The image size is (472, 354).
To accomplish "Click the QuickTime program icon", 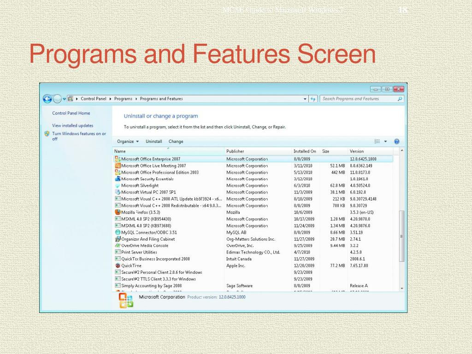I will click(x=118, y=265).
